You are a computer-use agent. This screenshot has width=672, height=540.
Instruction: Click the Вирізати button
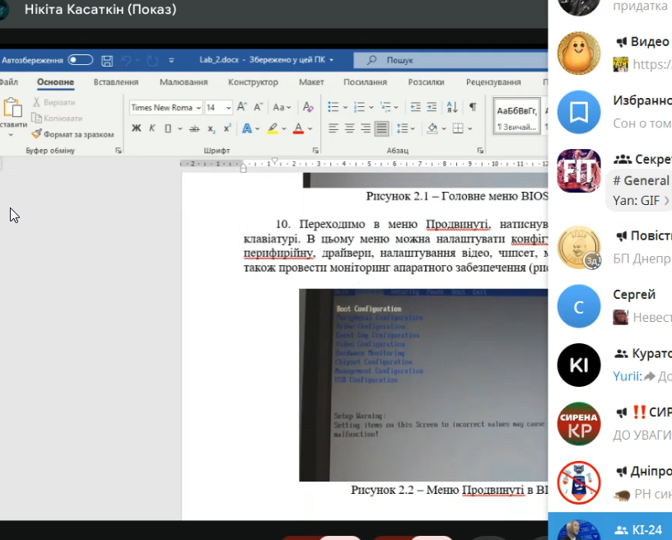pyautogui.click(x=54, y=102)
